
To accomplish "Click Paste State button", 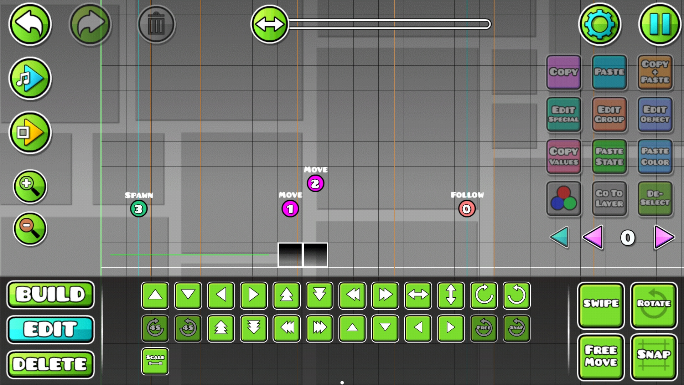I will pos(609,156).
